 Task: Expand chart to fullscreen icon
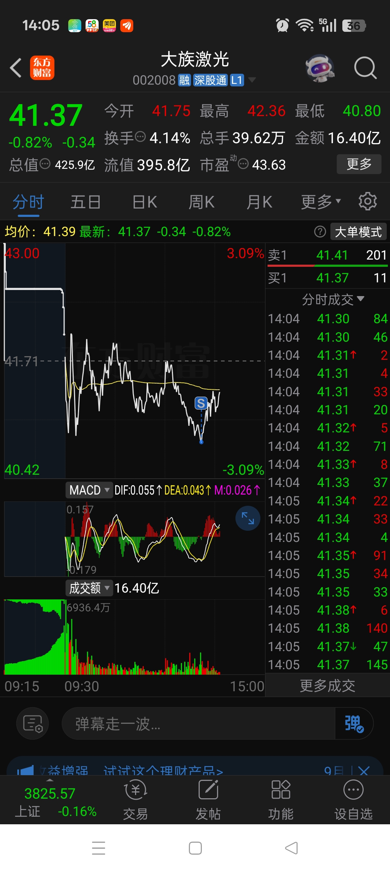tap(248, 518)
